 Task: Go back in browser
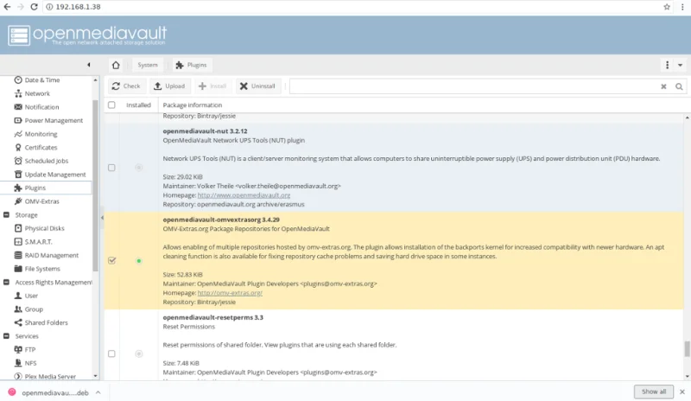pos(7,7)
